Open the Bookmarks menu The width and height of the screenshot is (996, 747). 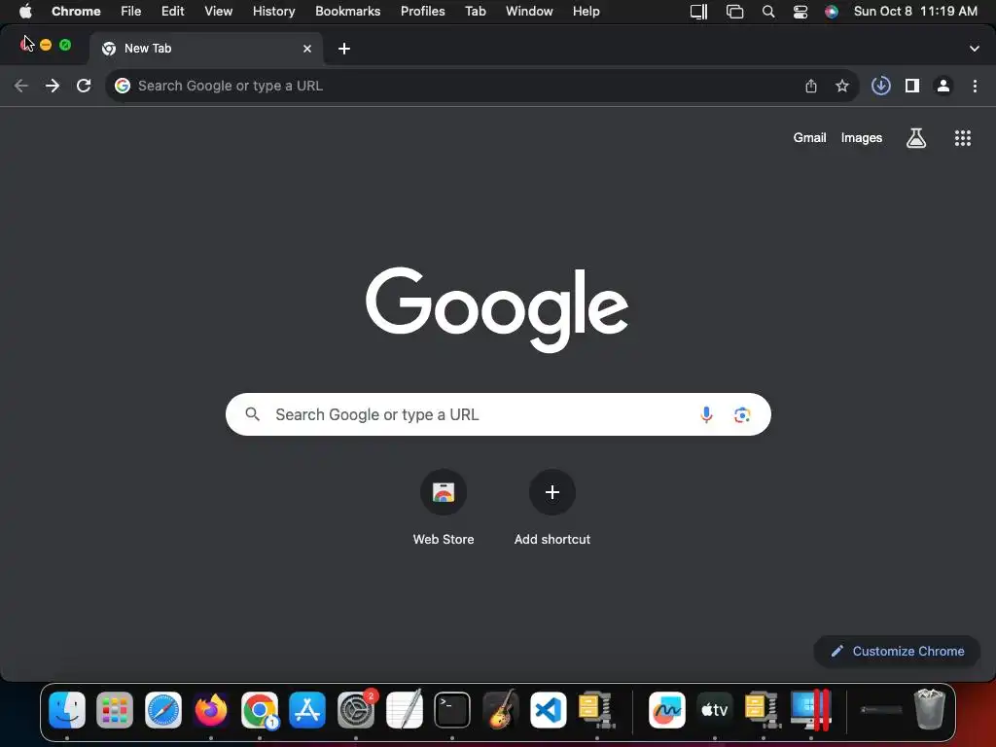[348, 12]
